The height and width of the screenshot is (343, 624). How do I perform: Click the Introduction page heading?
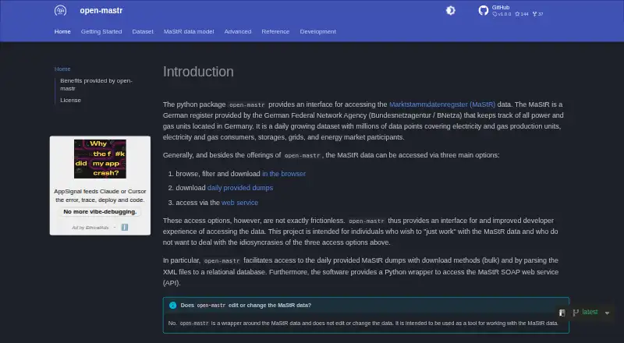pos(198,72)
